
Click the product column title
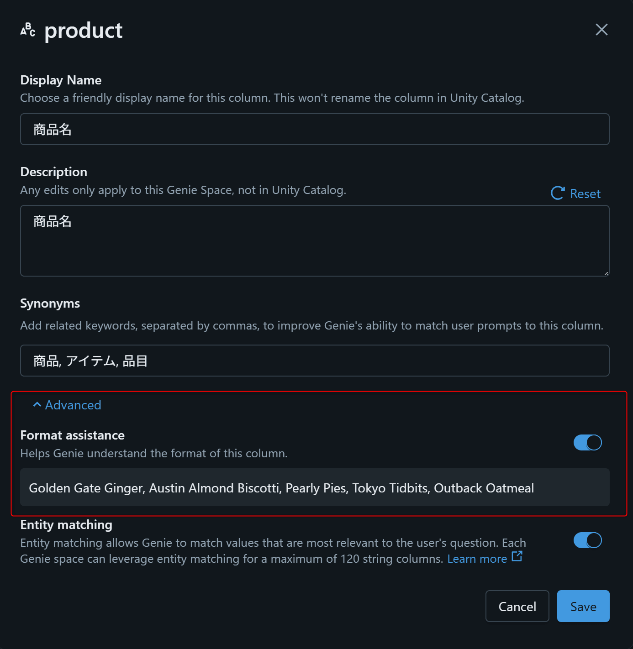tap(84, 31)
